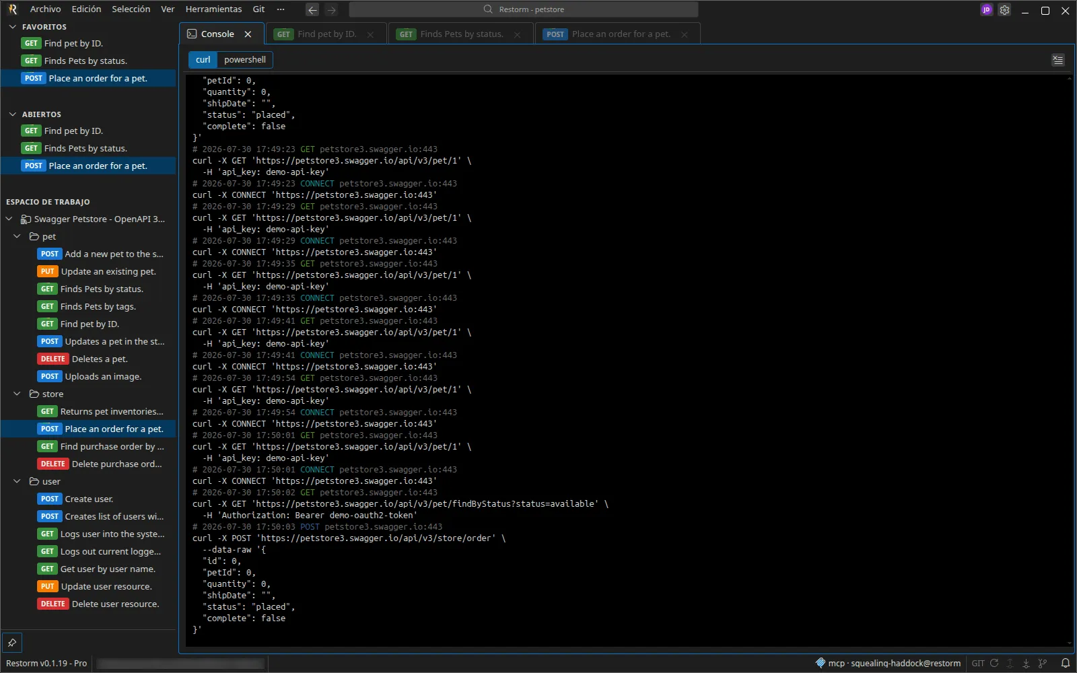Click the mcp squealing-haddock@restorm status label

[894, 664]
